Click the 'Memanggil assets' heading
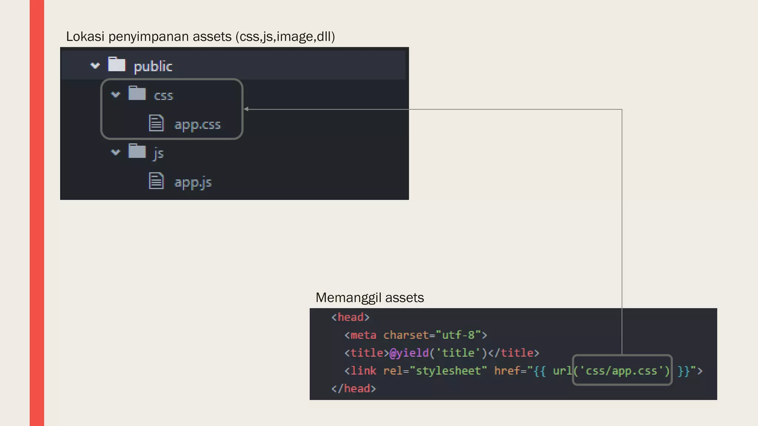 tap(370, 298)
